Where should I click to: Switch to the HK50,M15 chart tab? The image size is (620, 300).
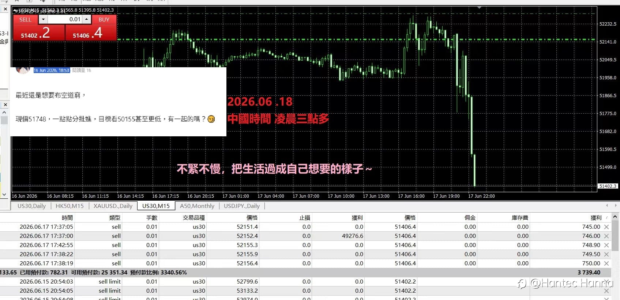pos(69,206)
